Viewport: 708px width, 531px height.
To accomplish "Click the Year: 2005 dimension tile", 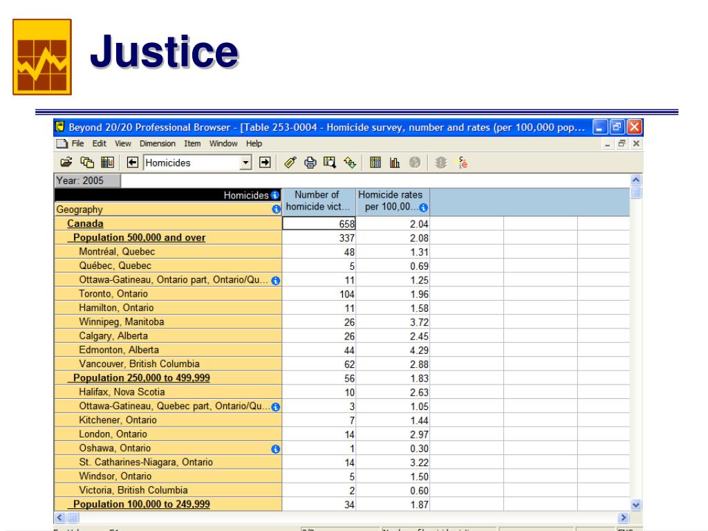I will coord(87,180).
